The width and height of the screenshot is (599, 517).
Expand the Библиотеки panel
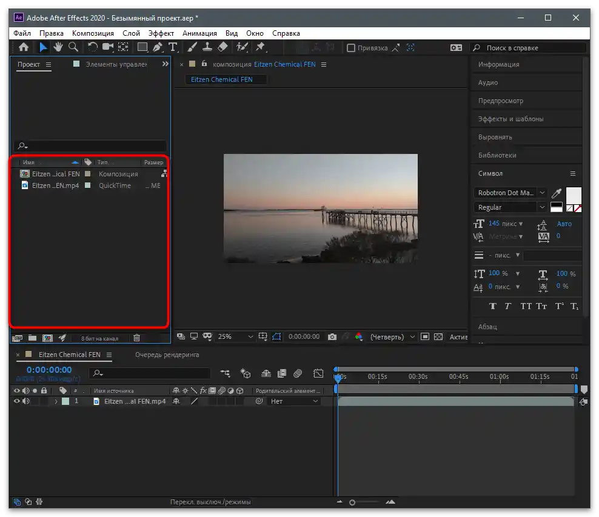(497, 155)
